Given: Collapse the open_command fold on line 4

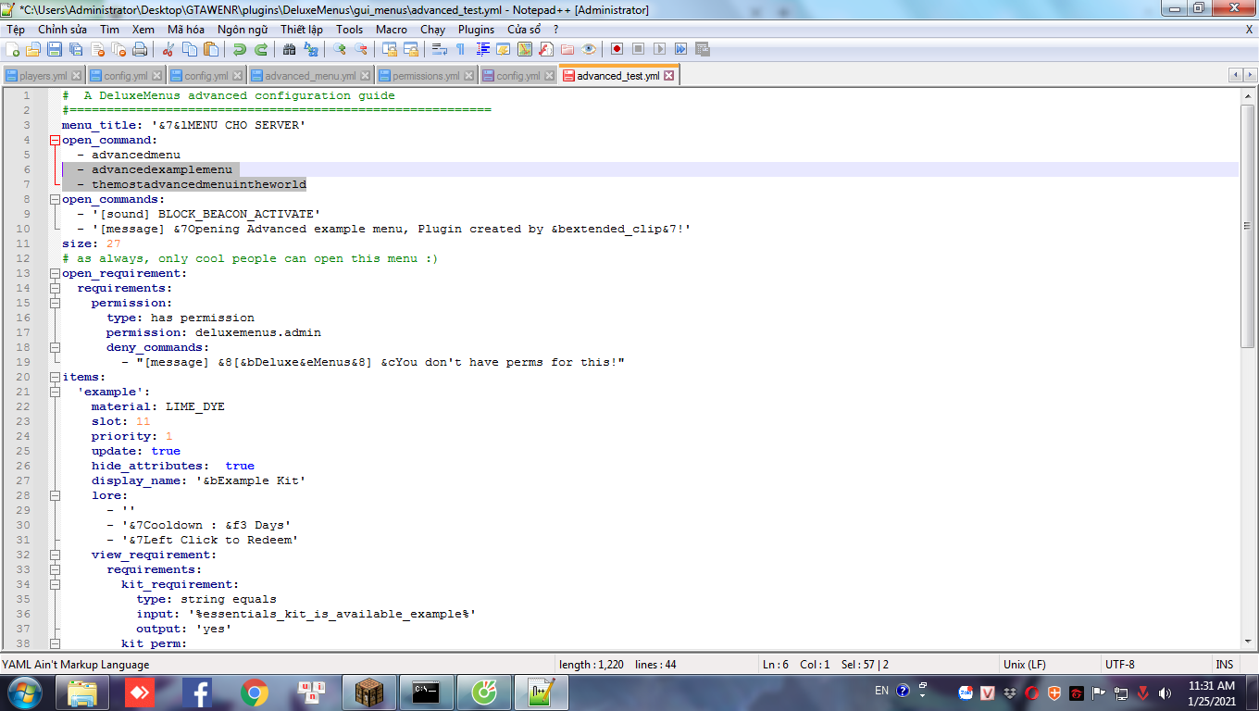Looking at the screenshot, I should tap(55, 141).
